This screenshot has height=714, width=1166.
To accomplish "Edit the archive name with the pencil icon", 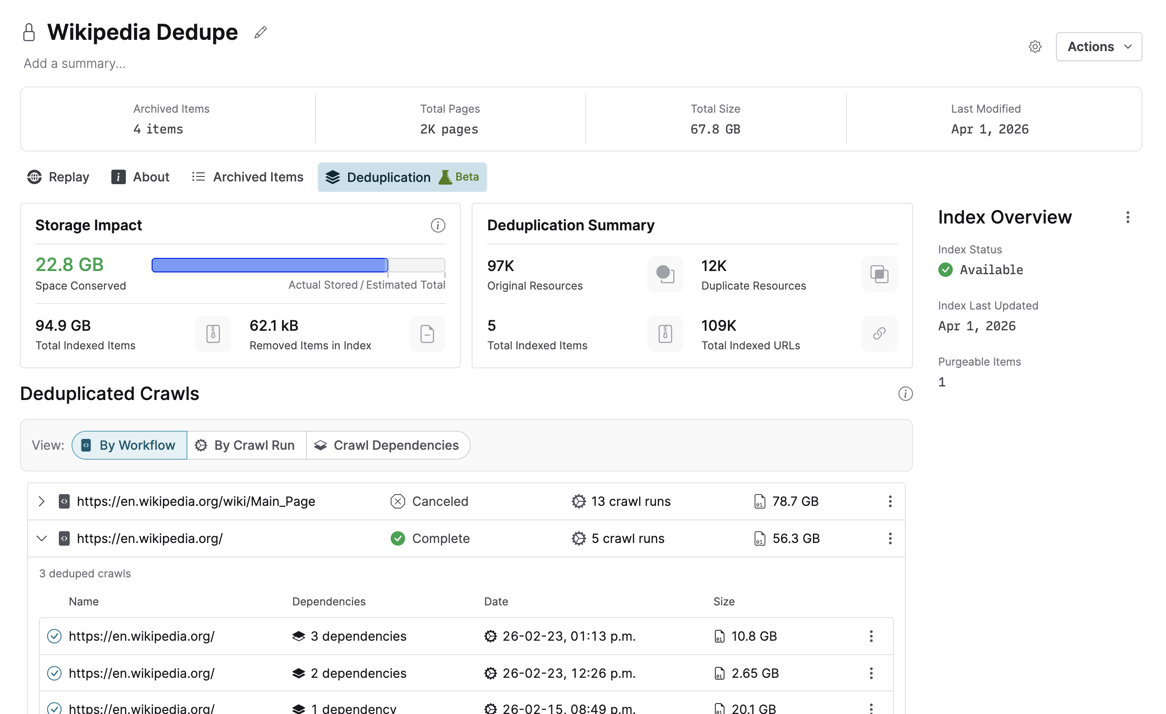I will coord(260,32).
